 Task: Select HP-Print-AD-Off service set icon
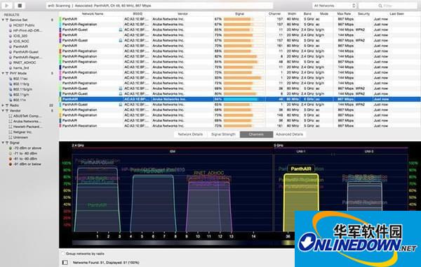point(11,31)
